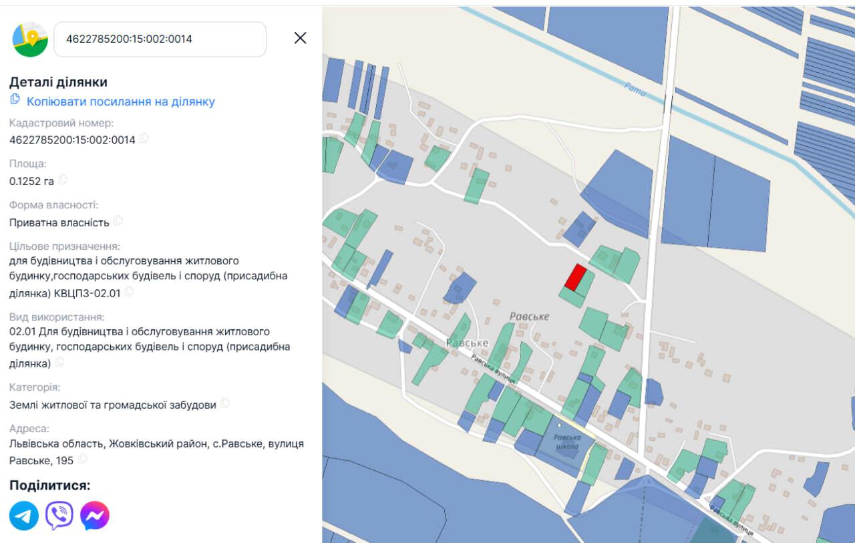855x543 pixels.
Task: Click copy-link icon under 'Деталі ділянки' heading
Action: coord(15,100)
